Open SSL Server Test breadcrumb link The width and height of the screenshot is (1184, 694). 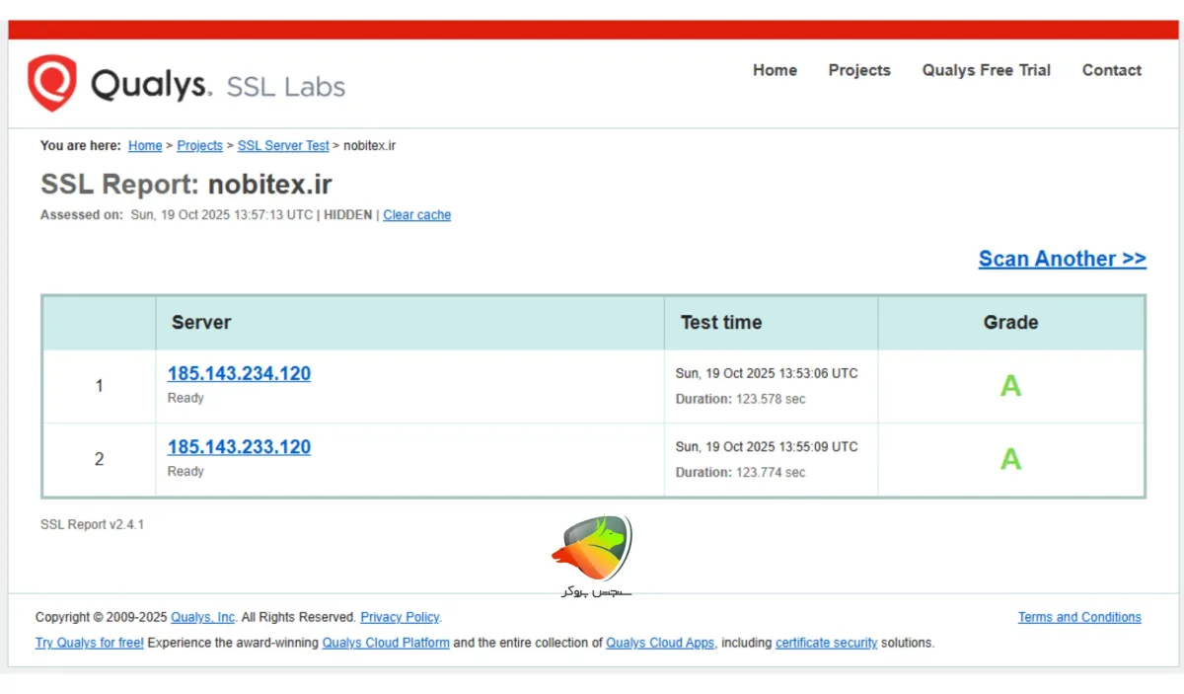[283, 145]
